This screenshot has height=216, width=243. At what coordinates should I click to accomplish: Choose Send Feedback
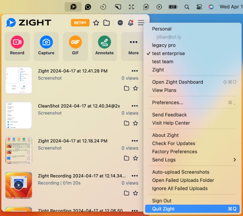click(192, 115)
